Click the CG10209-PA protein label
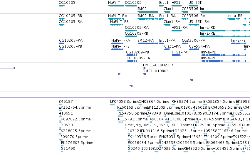Screen dimensions: 250x153 click(138, 58)
